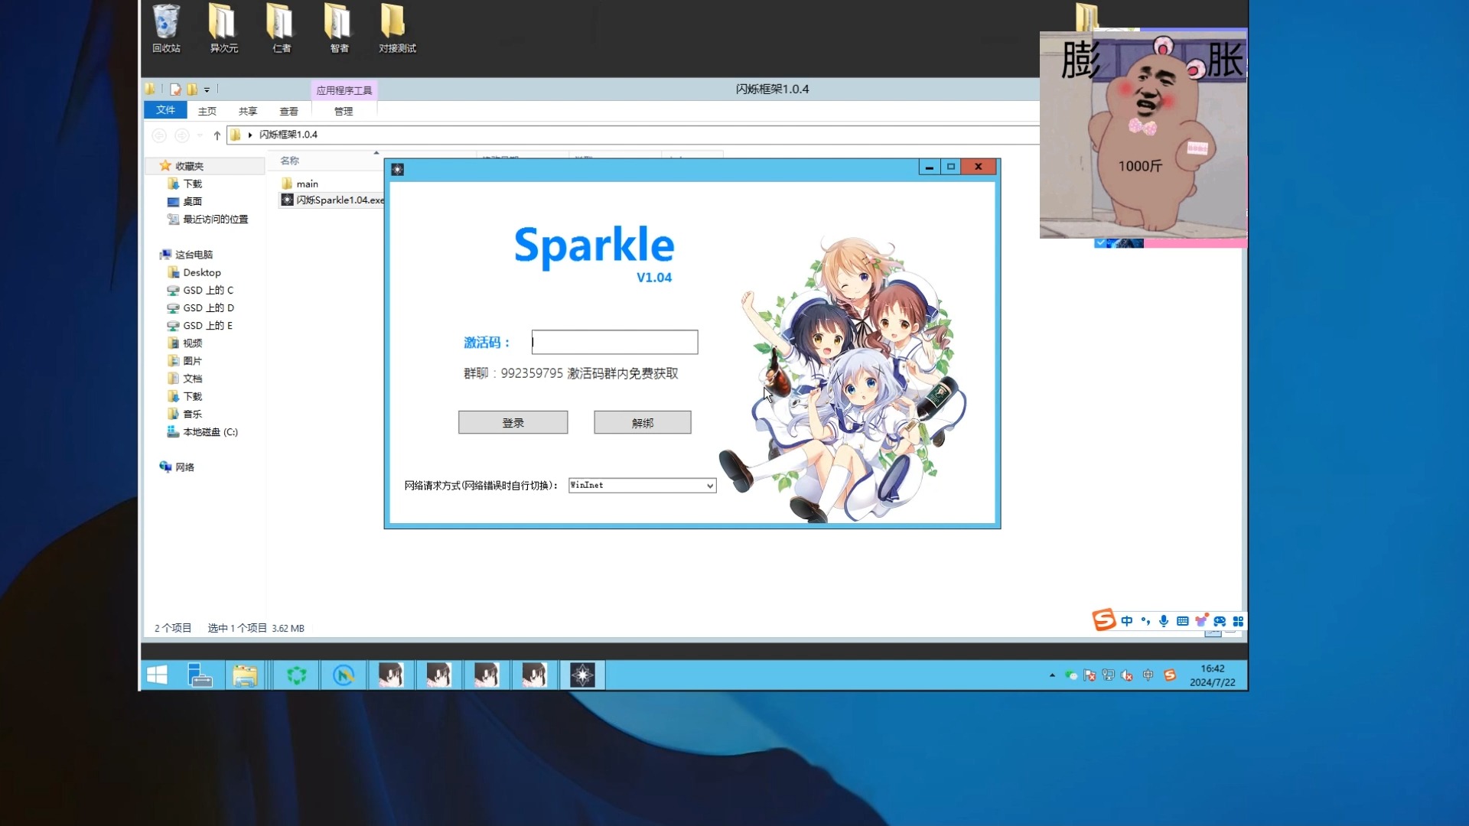Viewport: 1469px width, 826px height.
Task: Open the 仁者 desktop folder
Action: click(x=281, y=29)
